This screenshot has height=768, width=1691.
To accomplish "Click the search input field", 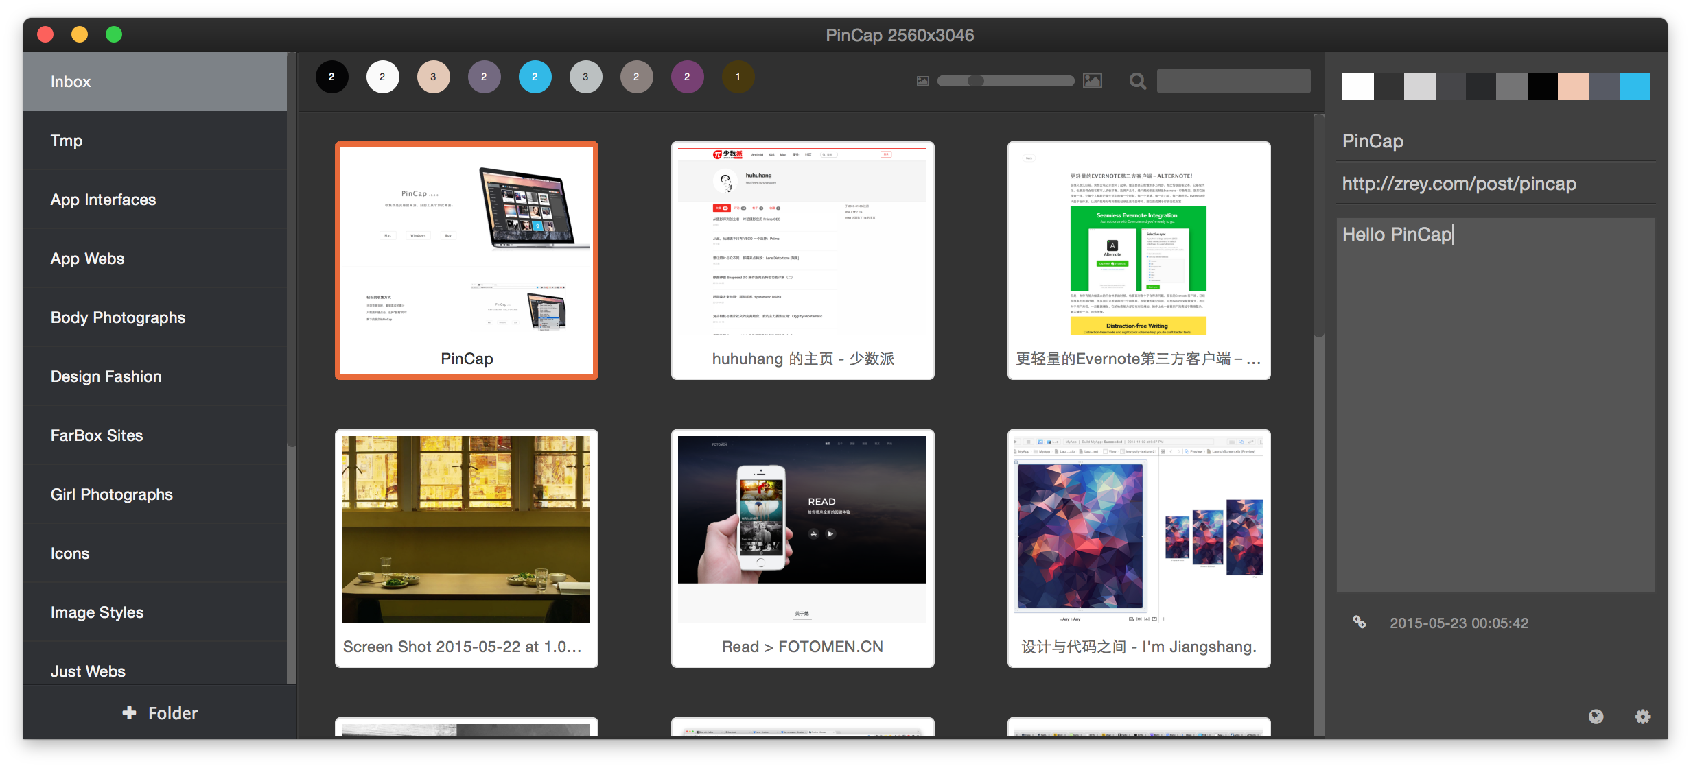I will [1233, 81].
